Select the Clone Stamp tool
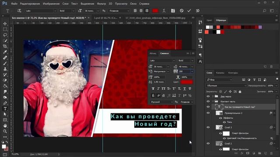Image resolution: width=280 pixels, height=157 pixels. pyautogui.click(x=5, y=69)
